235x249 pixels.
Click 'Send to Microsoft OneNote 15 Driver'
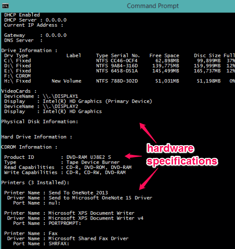click(x=100, y=198)
